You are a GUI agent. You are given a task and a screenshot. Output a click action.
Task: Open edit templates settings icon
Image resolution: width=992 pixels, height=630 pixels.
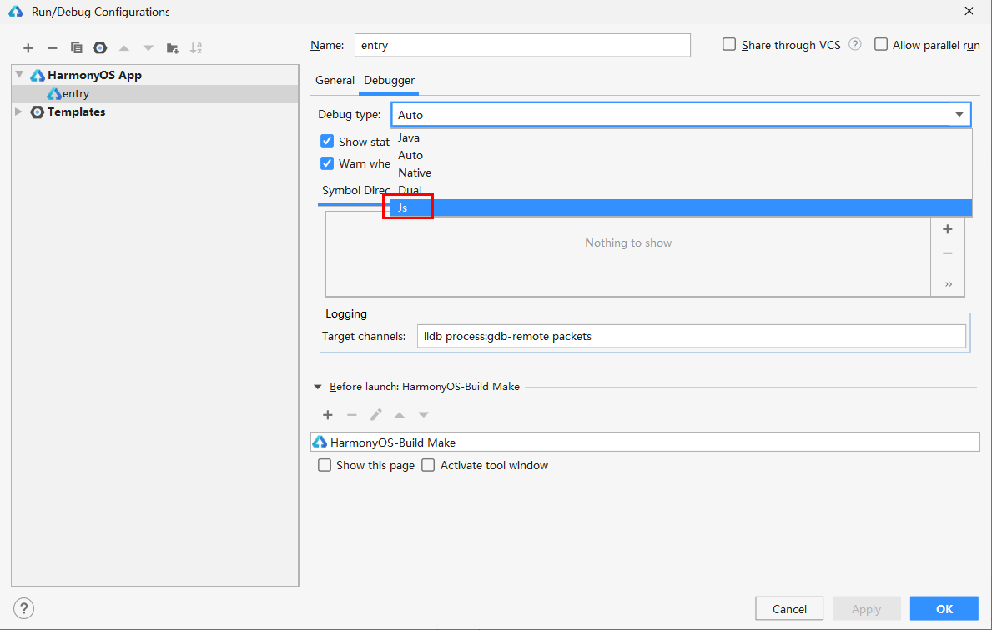[100, 48]
